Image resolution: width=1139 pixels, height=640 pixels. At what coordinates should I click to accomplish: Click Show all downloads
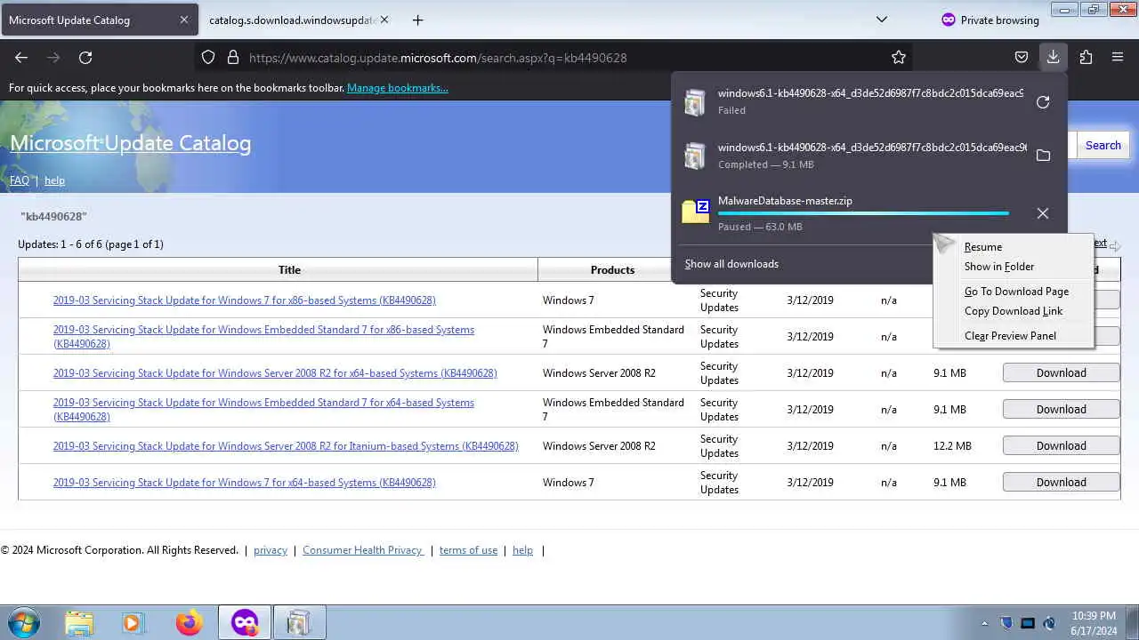pyautogui.click(x=731, y=264)
